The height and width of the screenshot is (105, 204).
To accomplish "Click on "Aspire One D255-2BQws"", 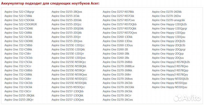I will 67,12.
